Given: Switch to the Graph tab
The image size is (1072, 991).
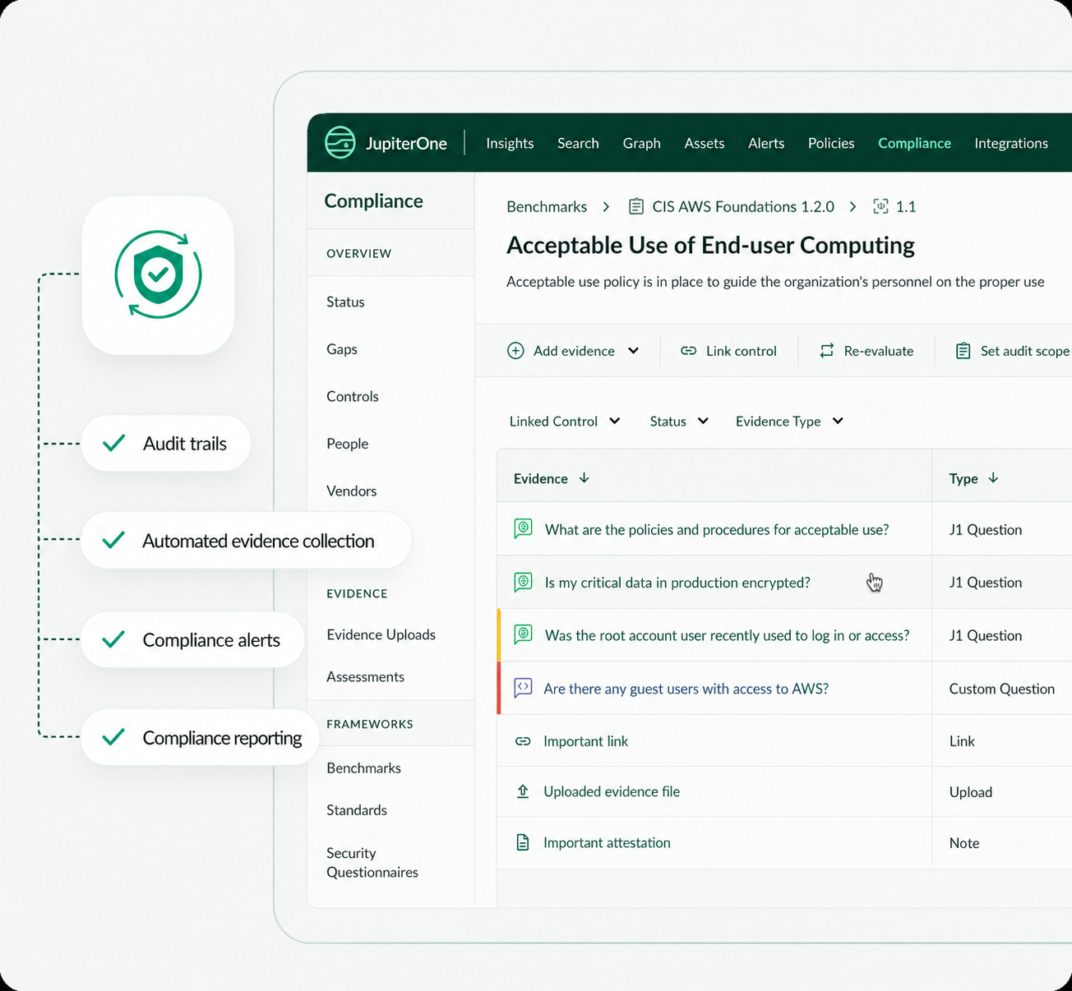Looking at the screenshot, I should tap(641, 143).
